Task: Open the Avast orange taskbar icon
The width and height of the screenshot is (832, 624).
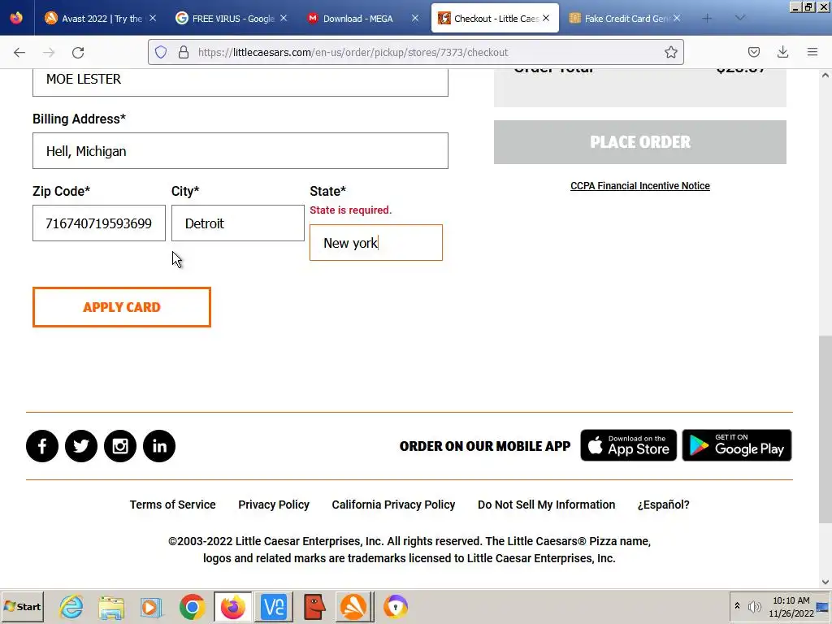Action: 354,606
